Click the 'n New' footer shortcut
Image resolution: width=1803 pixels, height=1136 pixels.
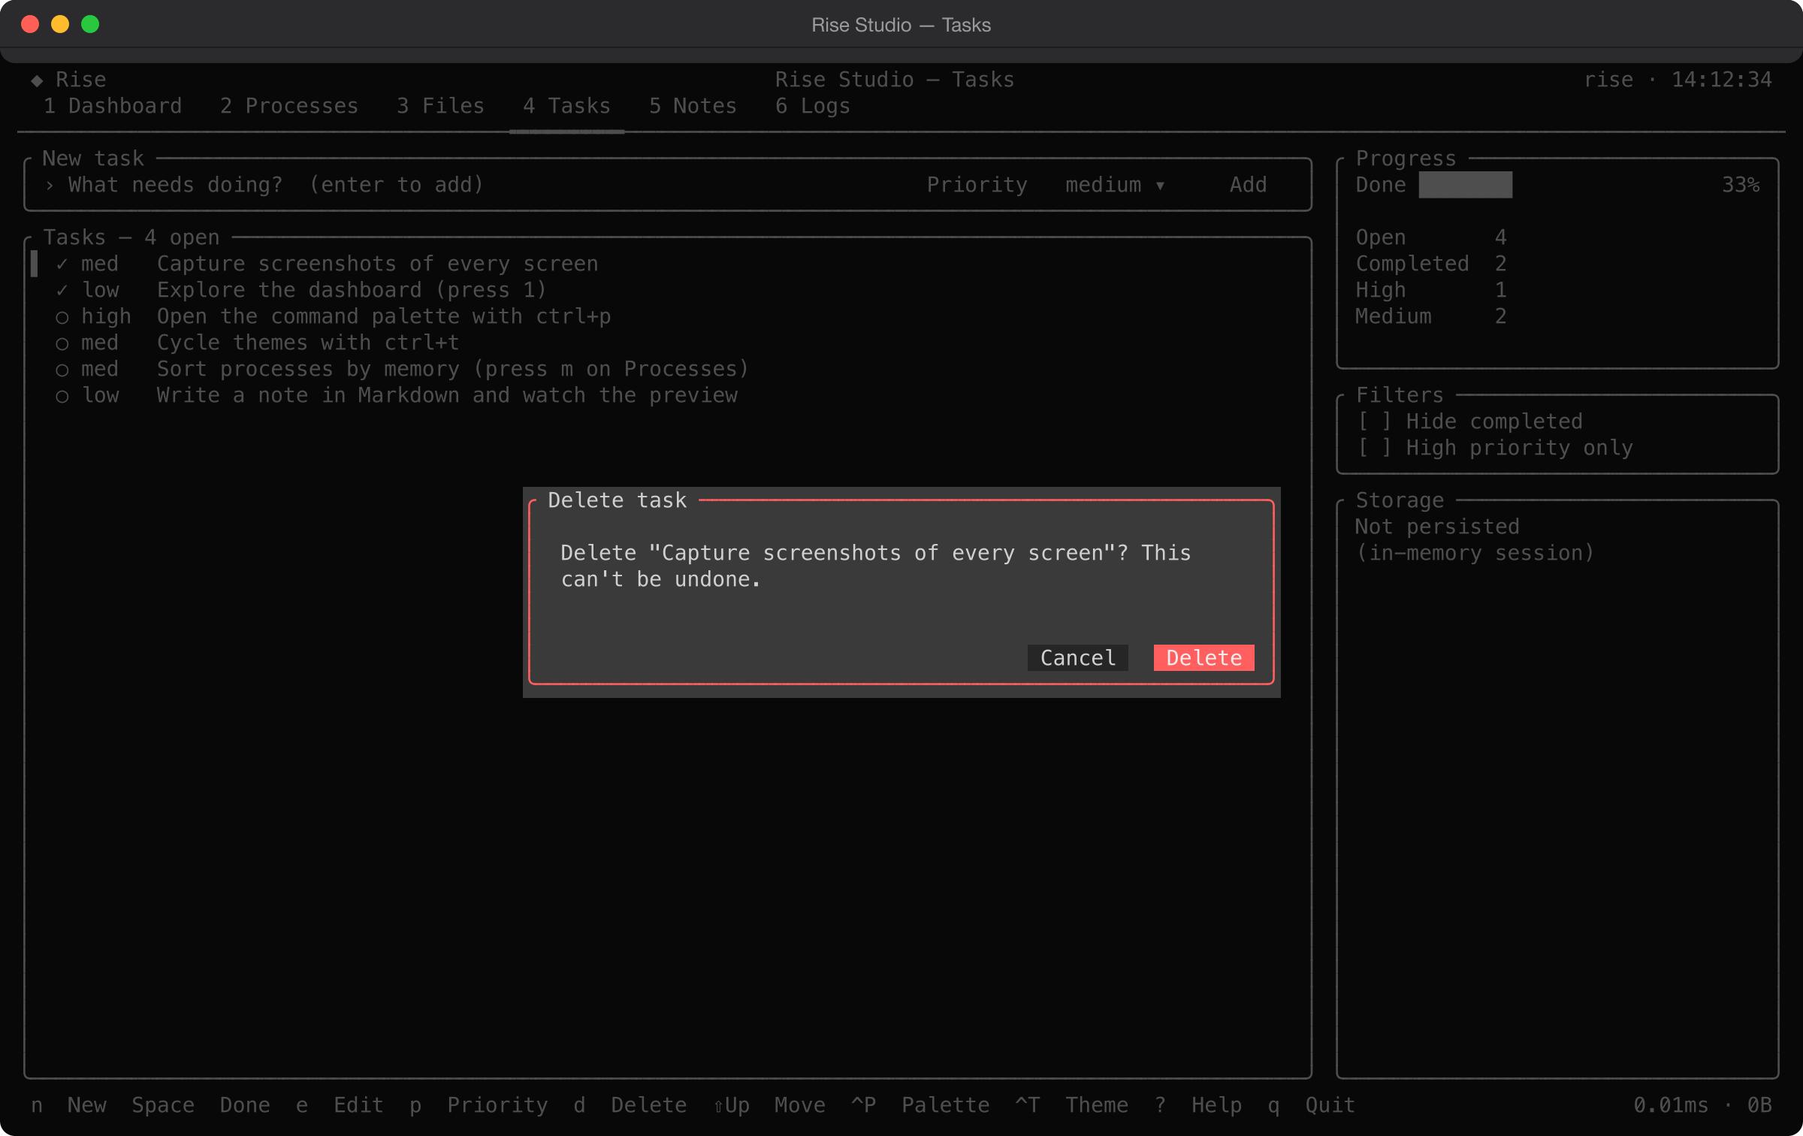pos(69,1104)
